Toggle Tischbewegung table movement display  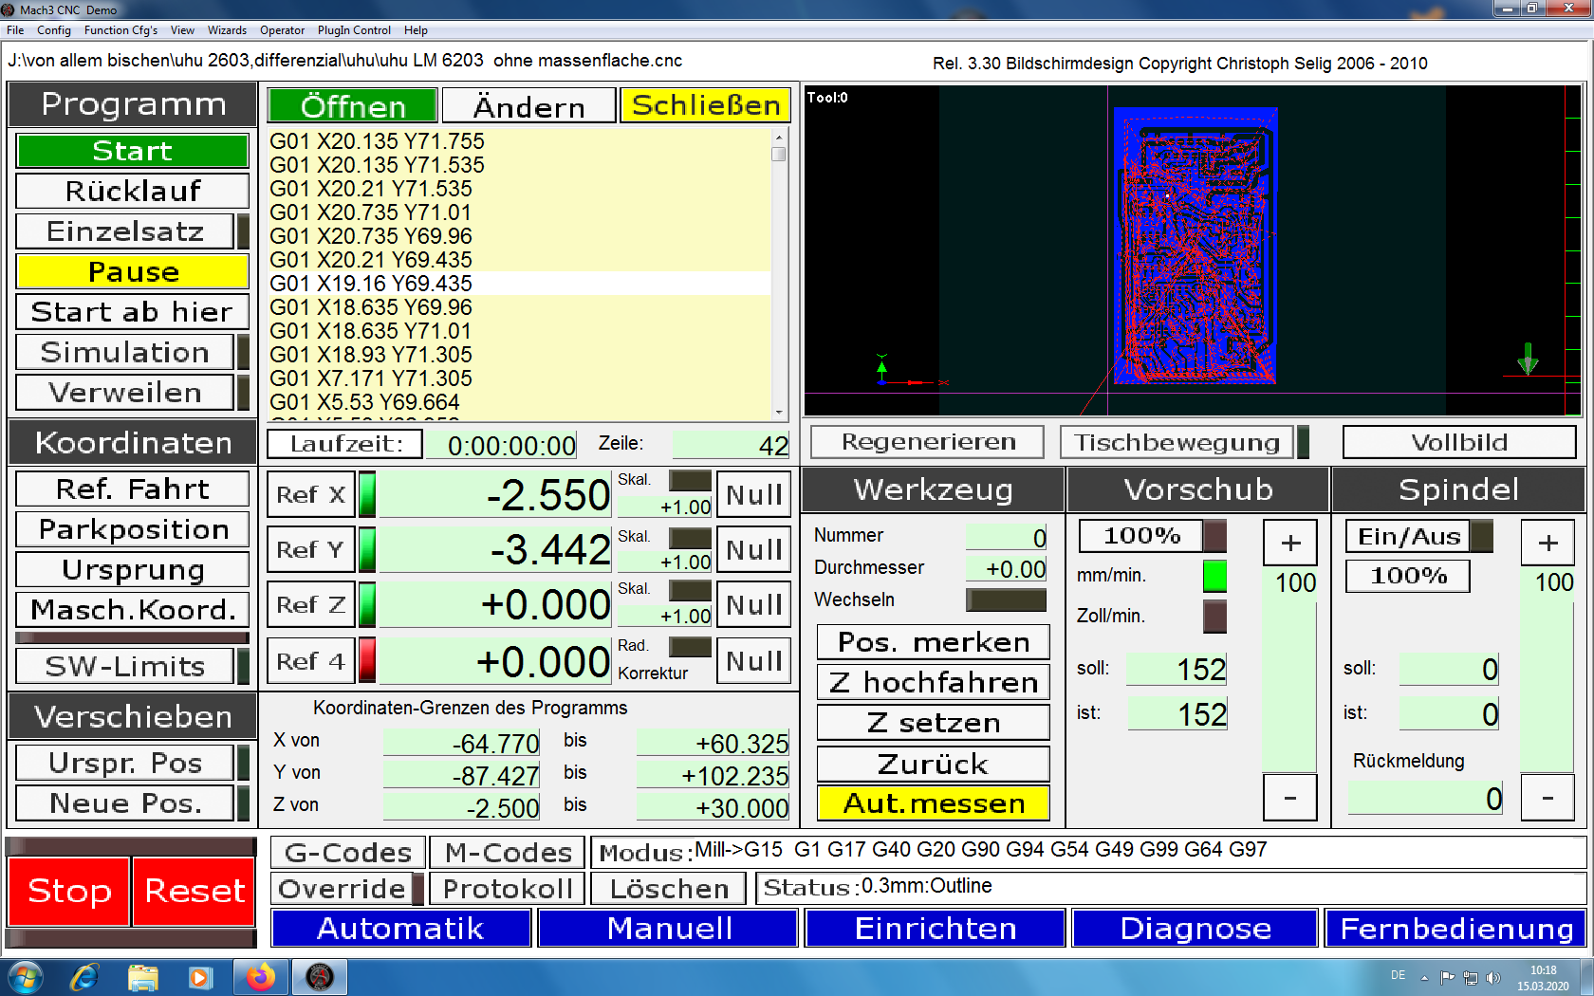tap(1177, 442)
